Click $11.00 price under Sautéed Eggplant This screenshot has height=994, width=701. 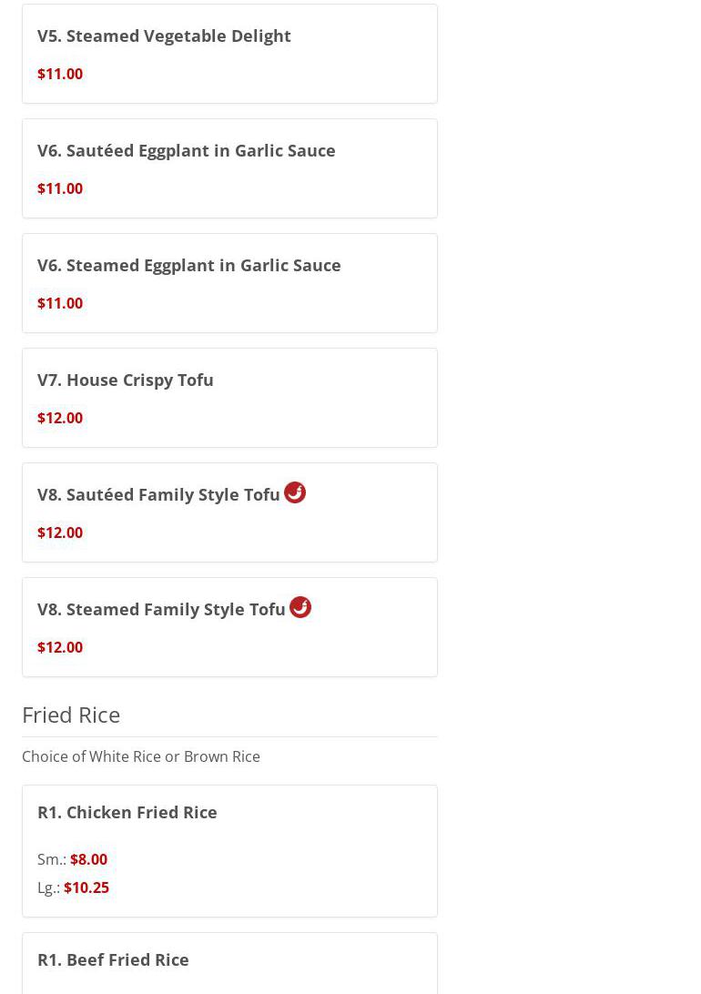point(60,188)
